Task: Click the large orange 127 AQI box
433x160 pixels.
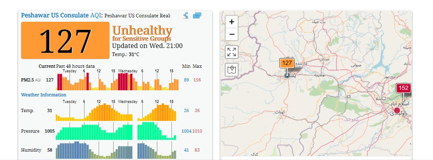Action: [x=65, y=40]
